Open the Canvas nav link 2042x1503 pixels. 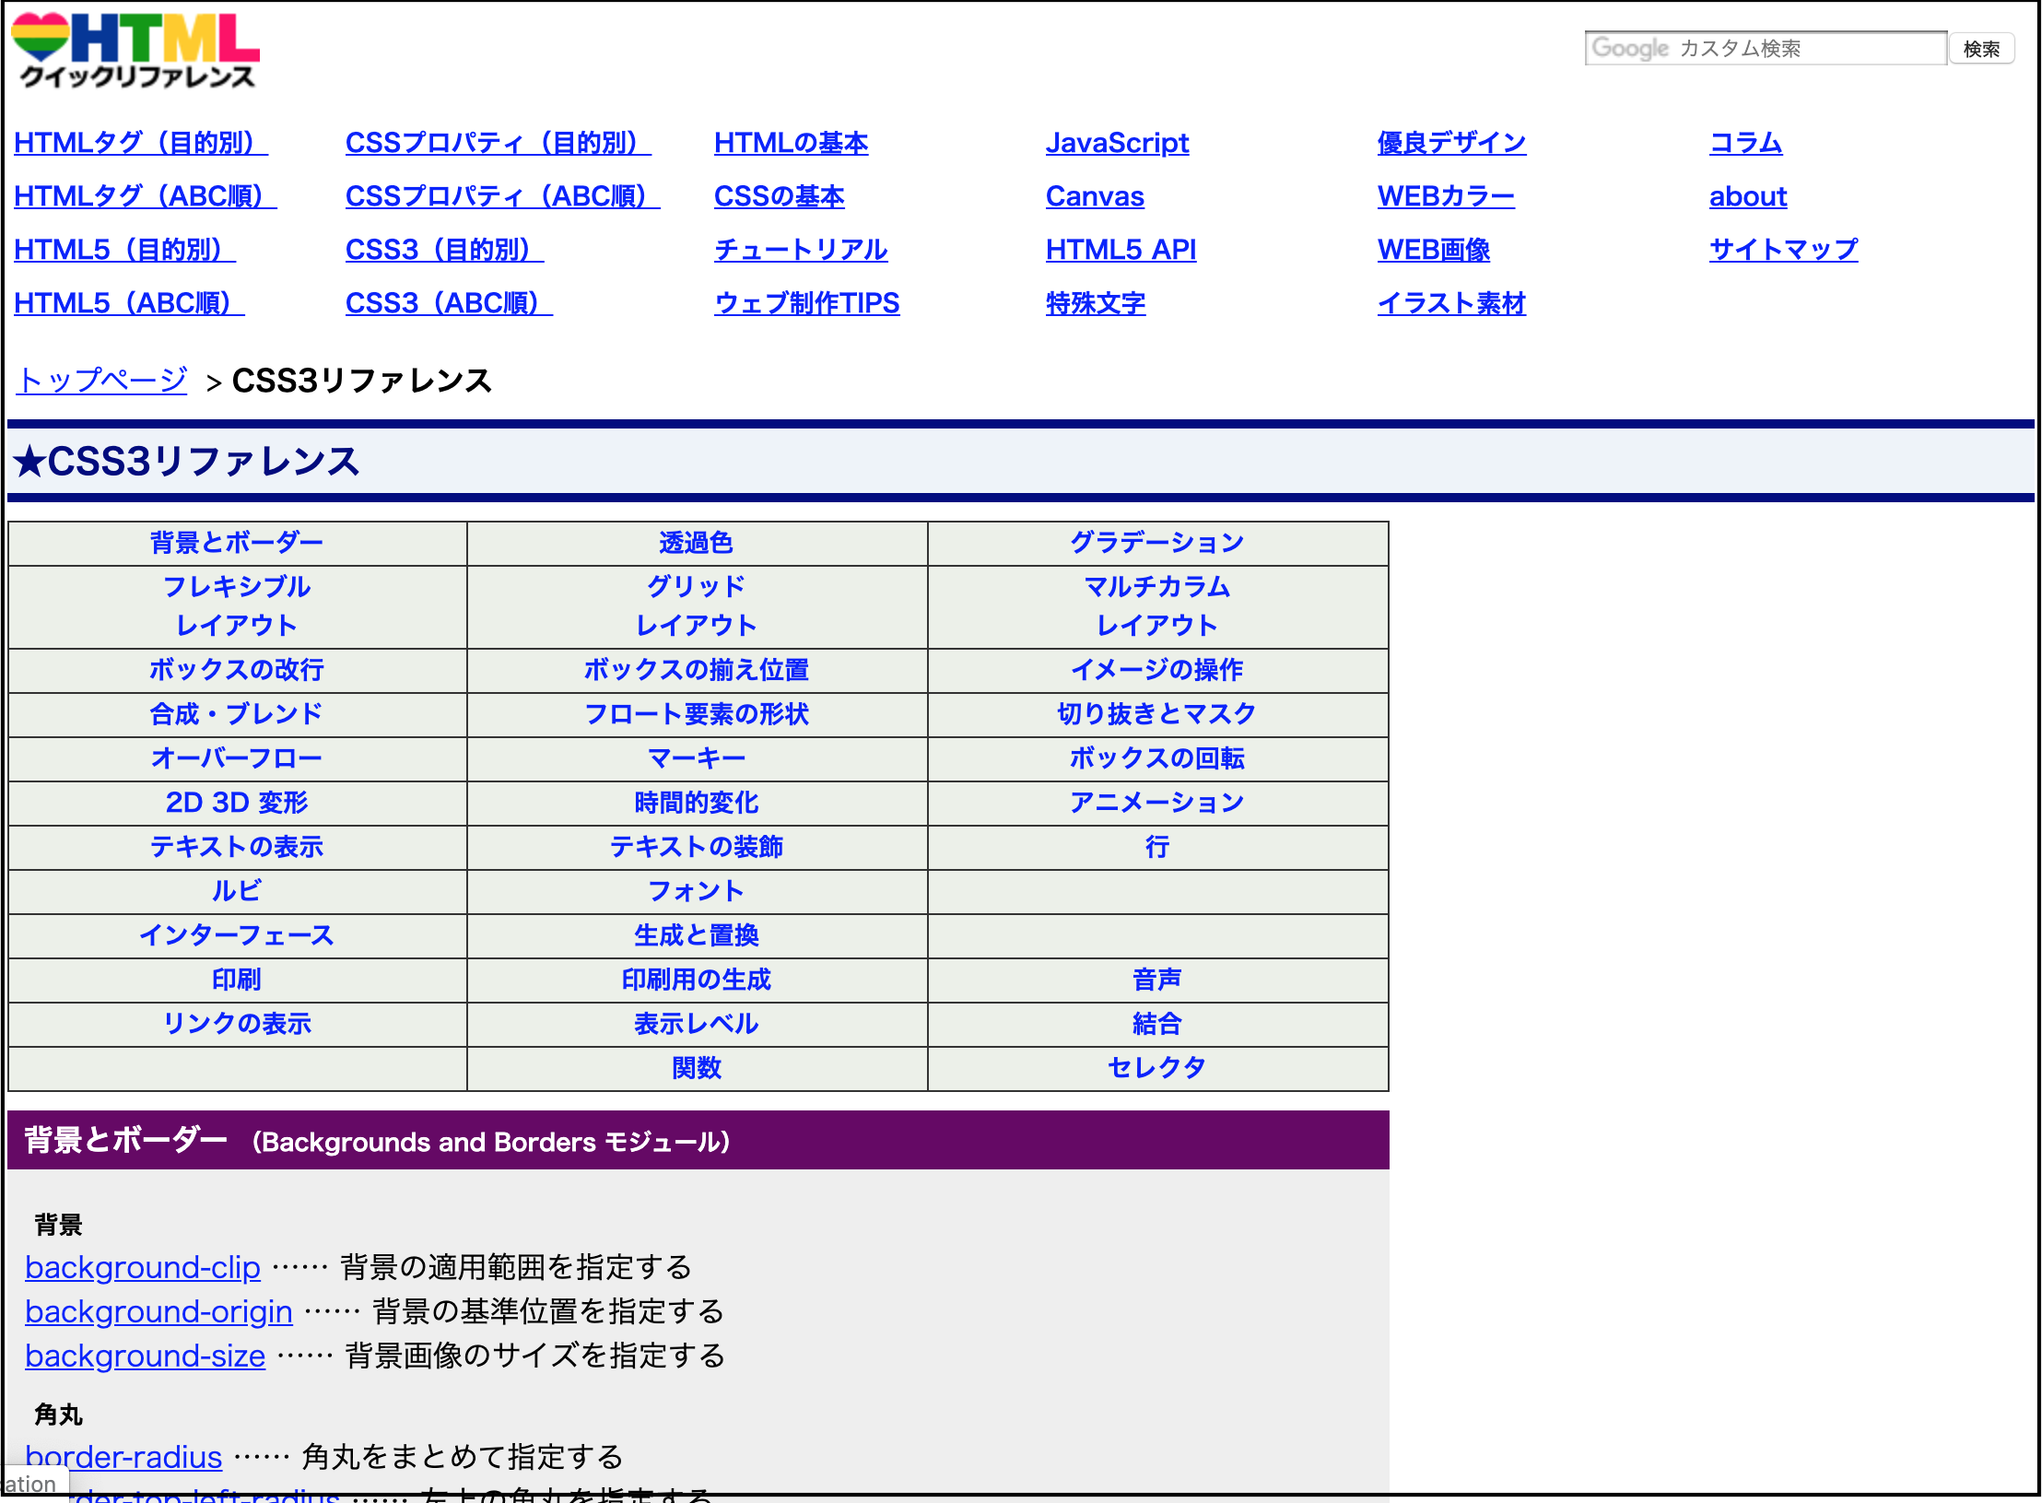point(1095,196)
